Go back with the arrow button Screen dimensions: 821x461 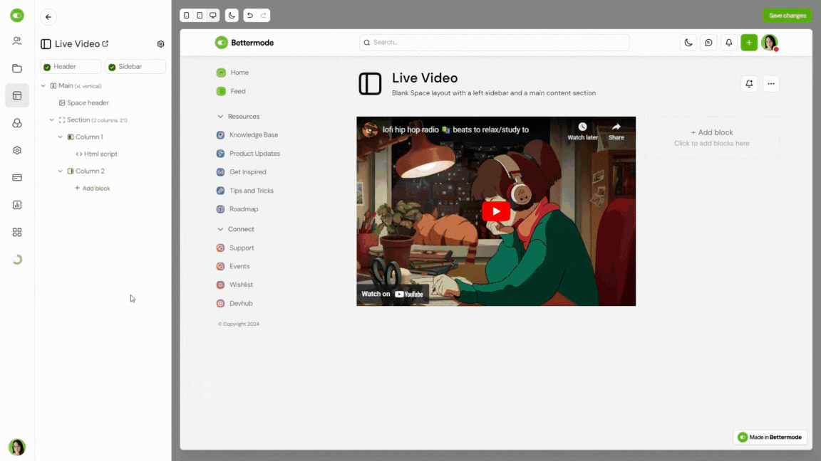48,17
